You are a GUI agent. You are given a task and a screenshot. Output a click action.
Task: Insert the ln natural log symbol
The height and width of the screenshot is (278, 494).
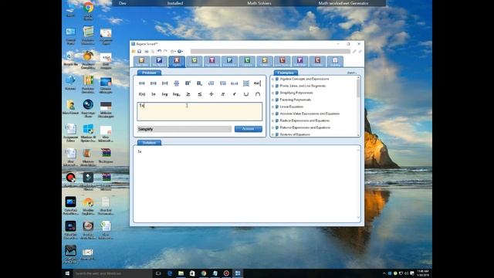[x=154, y=94]
